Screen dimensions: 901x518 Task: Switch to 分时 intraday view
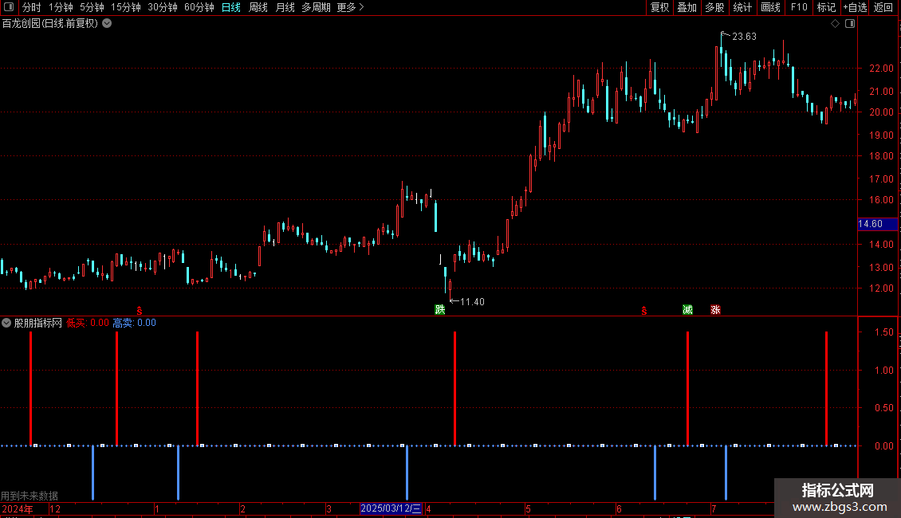coord(32,7)
